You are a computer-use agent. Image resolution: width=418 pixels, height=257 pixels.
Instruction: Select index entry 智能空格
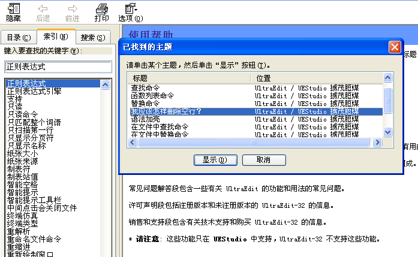22,185
